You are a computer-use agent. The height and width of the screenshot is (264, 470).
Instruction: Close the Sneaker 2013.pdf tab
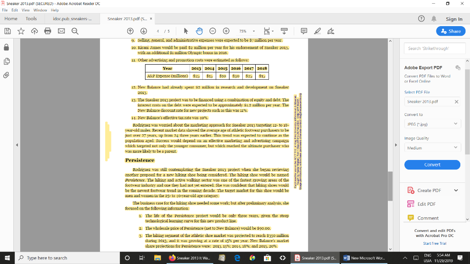(x=151, y=18)
